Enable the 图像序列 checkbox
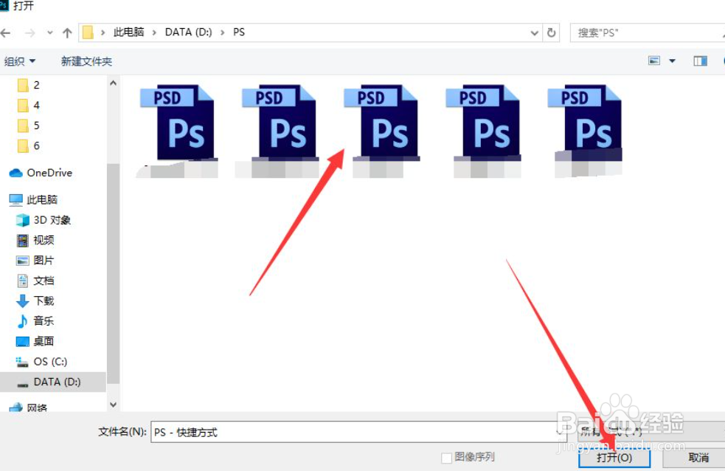 click(x=446, y=458)
